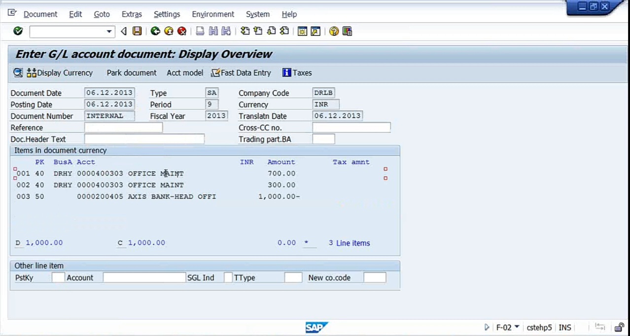Jump to the Last Page icon
The image size is (630, 336).
pos(284,31)
